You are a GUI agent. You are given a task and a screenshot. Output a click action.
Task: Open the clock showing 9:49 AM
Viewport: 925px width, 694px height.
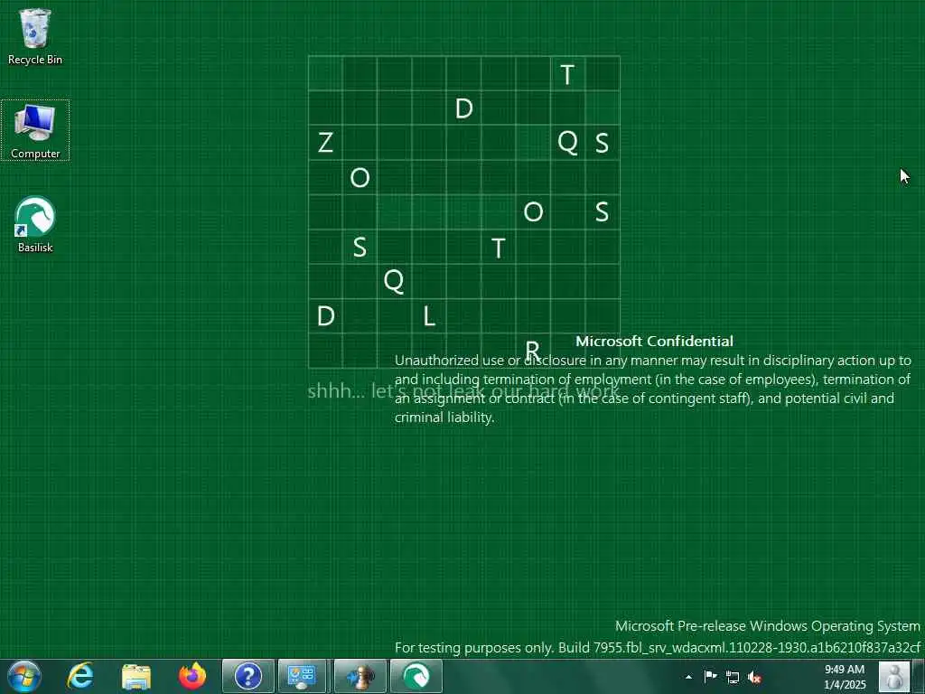[845, 677]
